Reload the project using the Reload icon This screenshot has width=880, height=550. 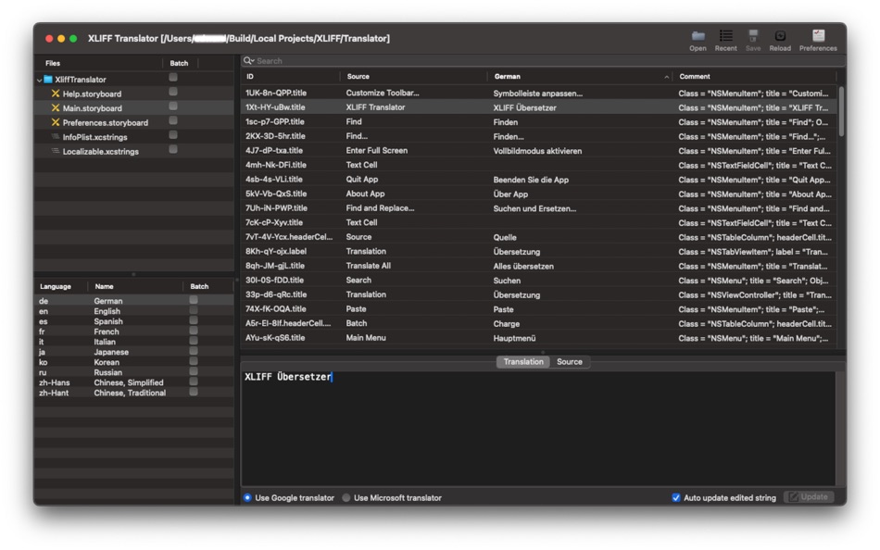pos(780,36)
